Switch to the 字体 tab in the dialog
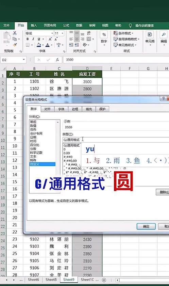 [61, 109]
